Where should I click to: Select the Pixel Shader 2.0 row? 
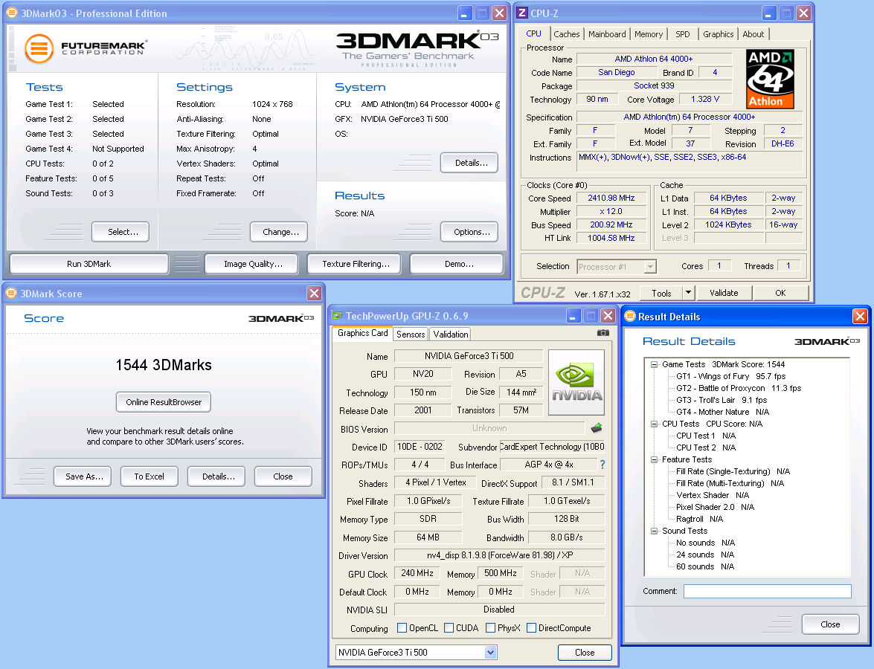coord(715,507)
